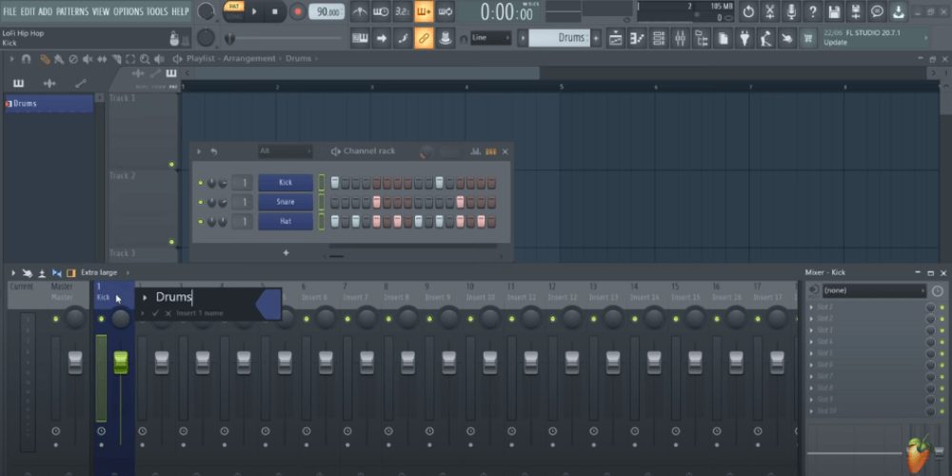Open the PATTERNS menu
952x476 pixels.
tap(72, 10)
